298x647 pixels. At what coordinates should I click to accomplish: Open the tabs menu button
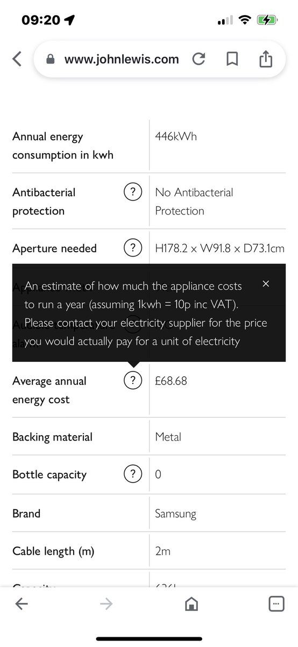pos(276,604)
